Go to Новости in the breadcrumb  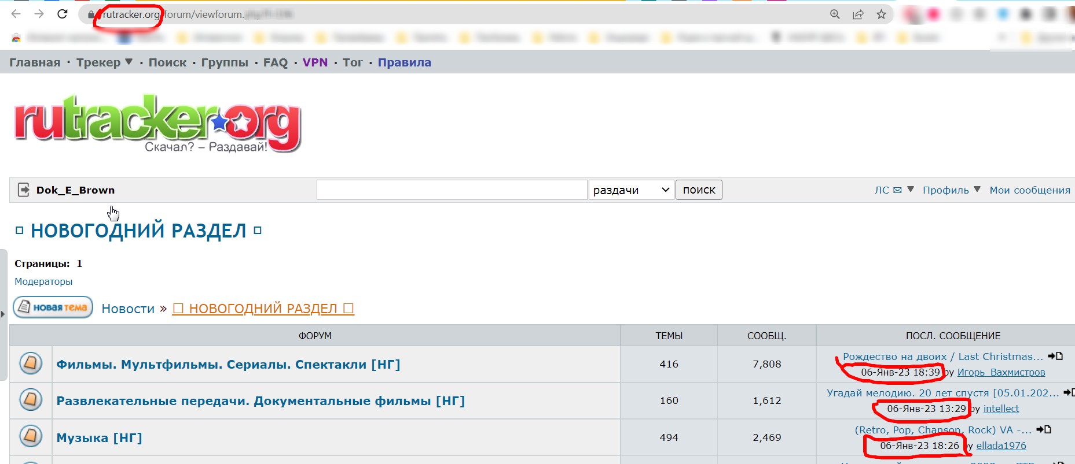[128, 309]
